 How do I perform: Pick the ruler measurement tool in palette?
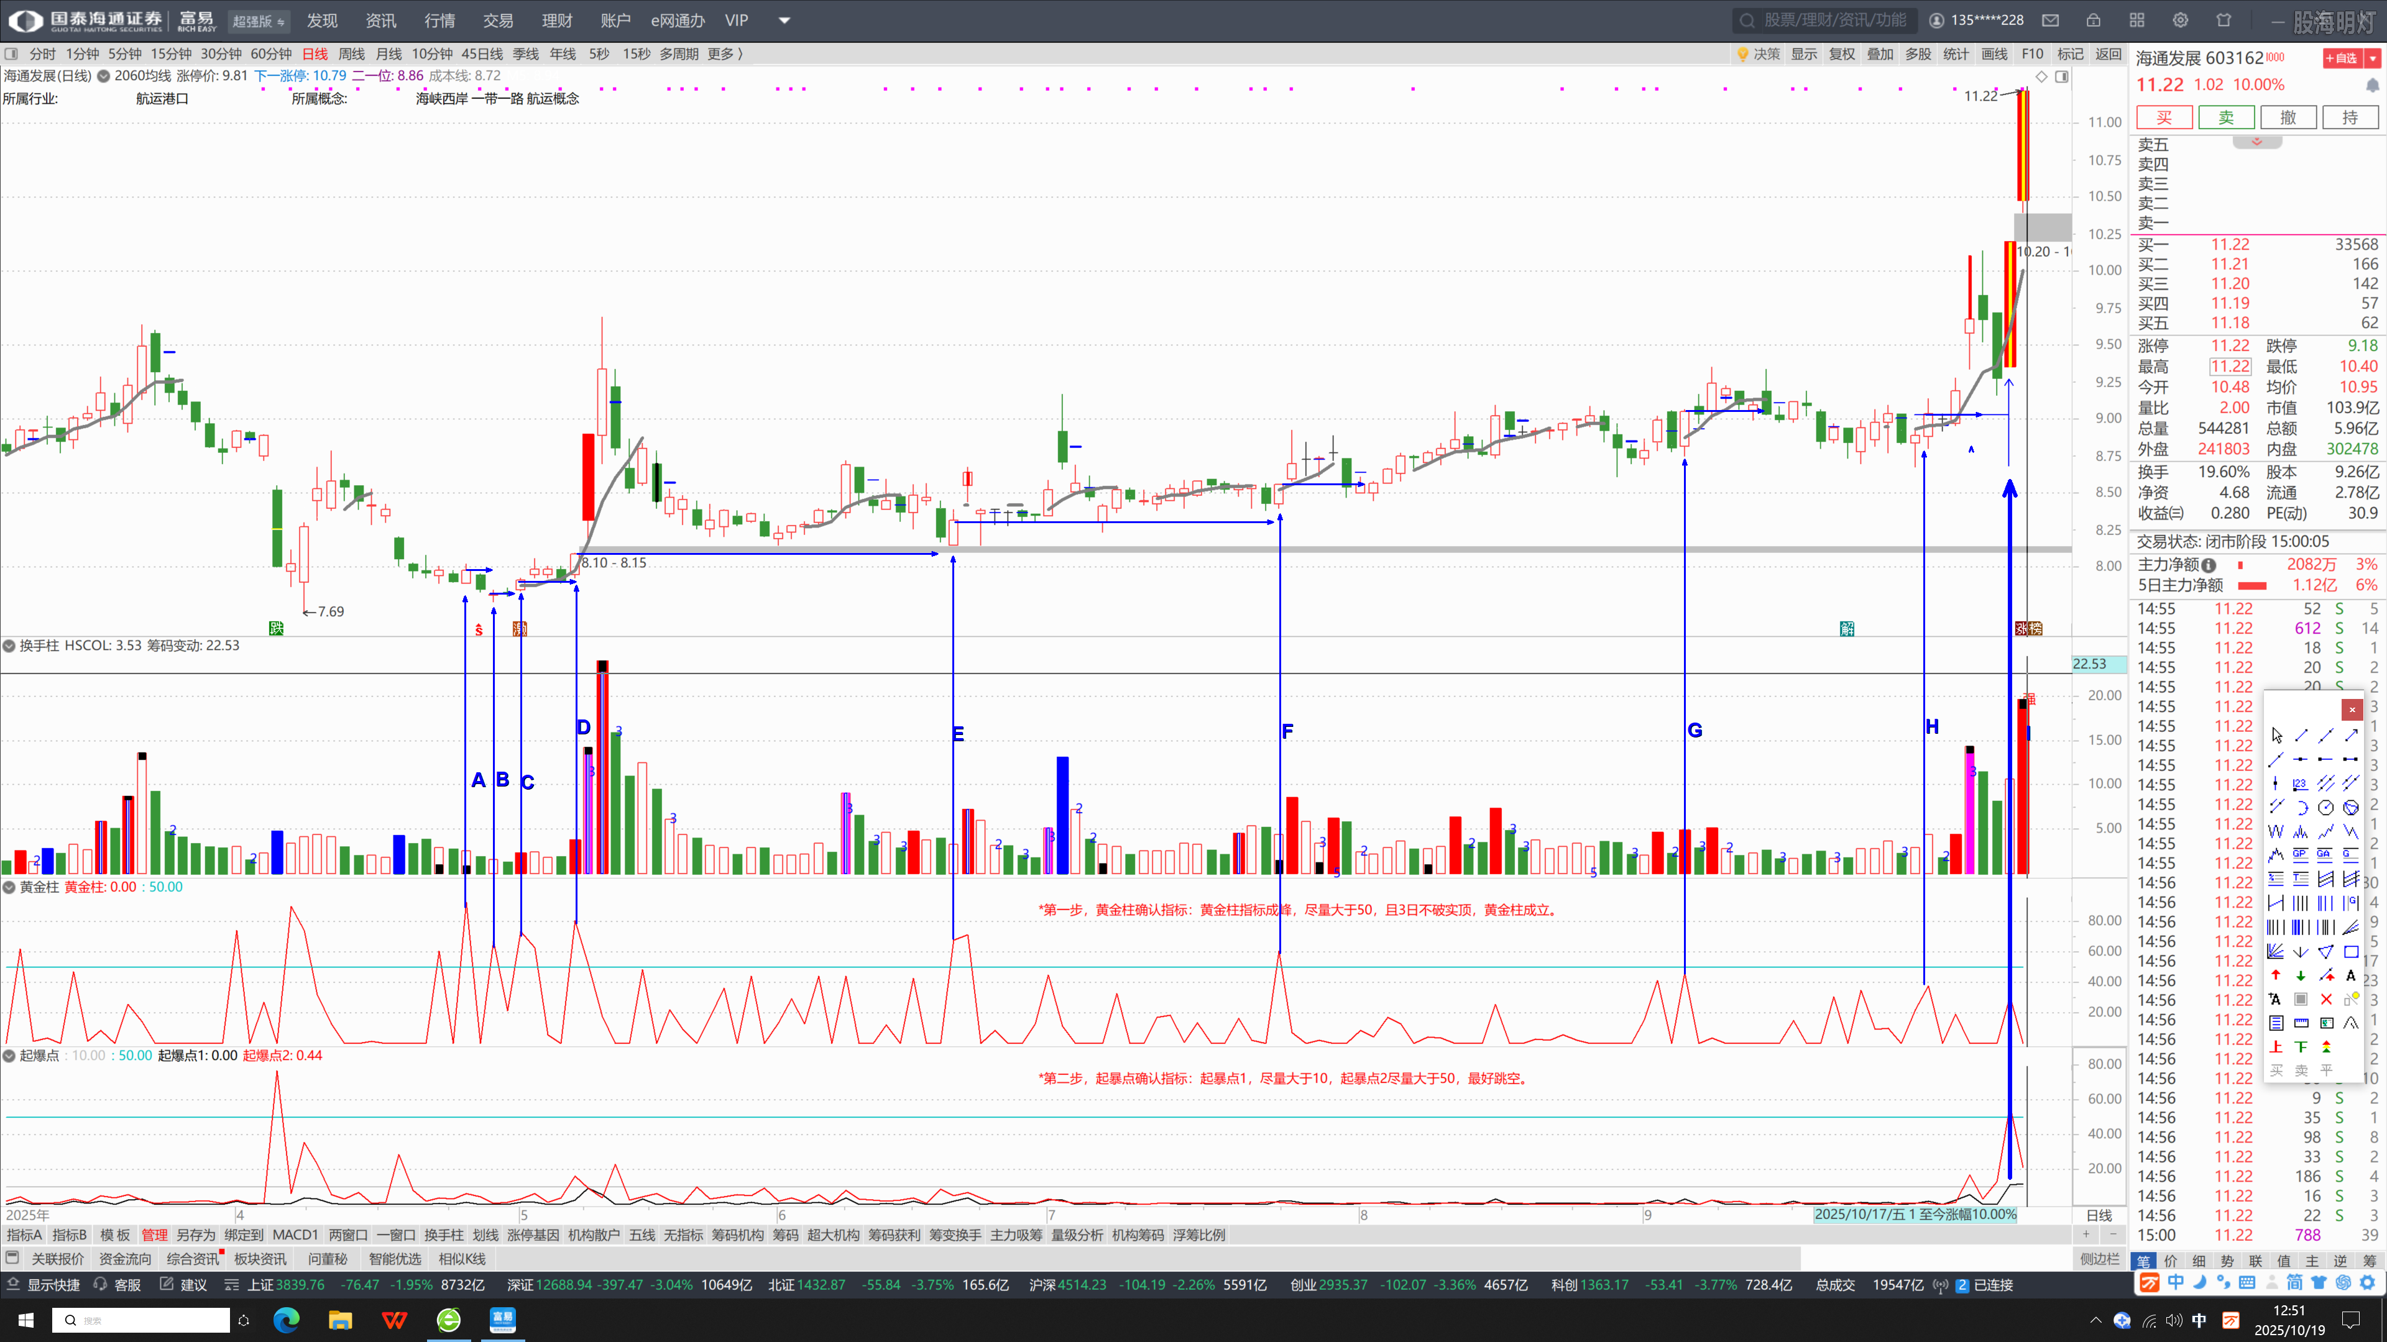coord(2301,1023)
